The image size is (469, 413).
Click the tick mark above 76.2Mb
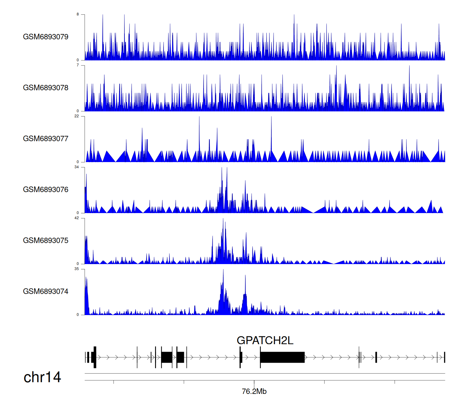(254, 382)
